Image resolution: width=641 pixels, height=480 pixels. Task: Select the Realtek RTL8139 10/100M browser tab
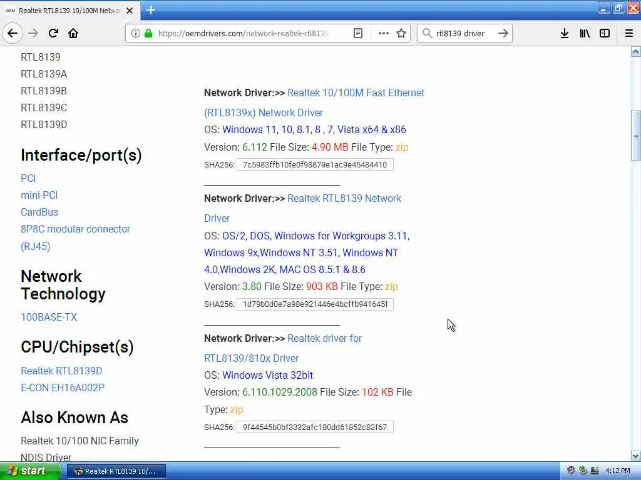click(x=70, y=11)
